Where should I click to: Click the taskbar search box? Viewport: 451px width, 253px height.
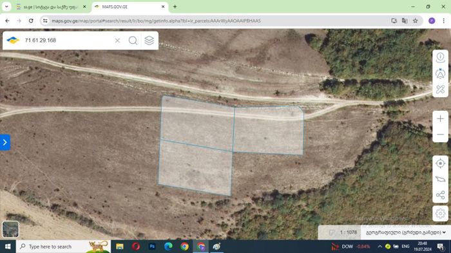coord(63,247)
